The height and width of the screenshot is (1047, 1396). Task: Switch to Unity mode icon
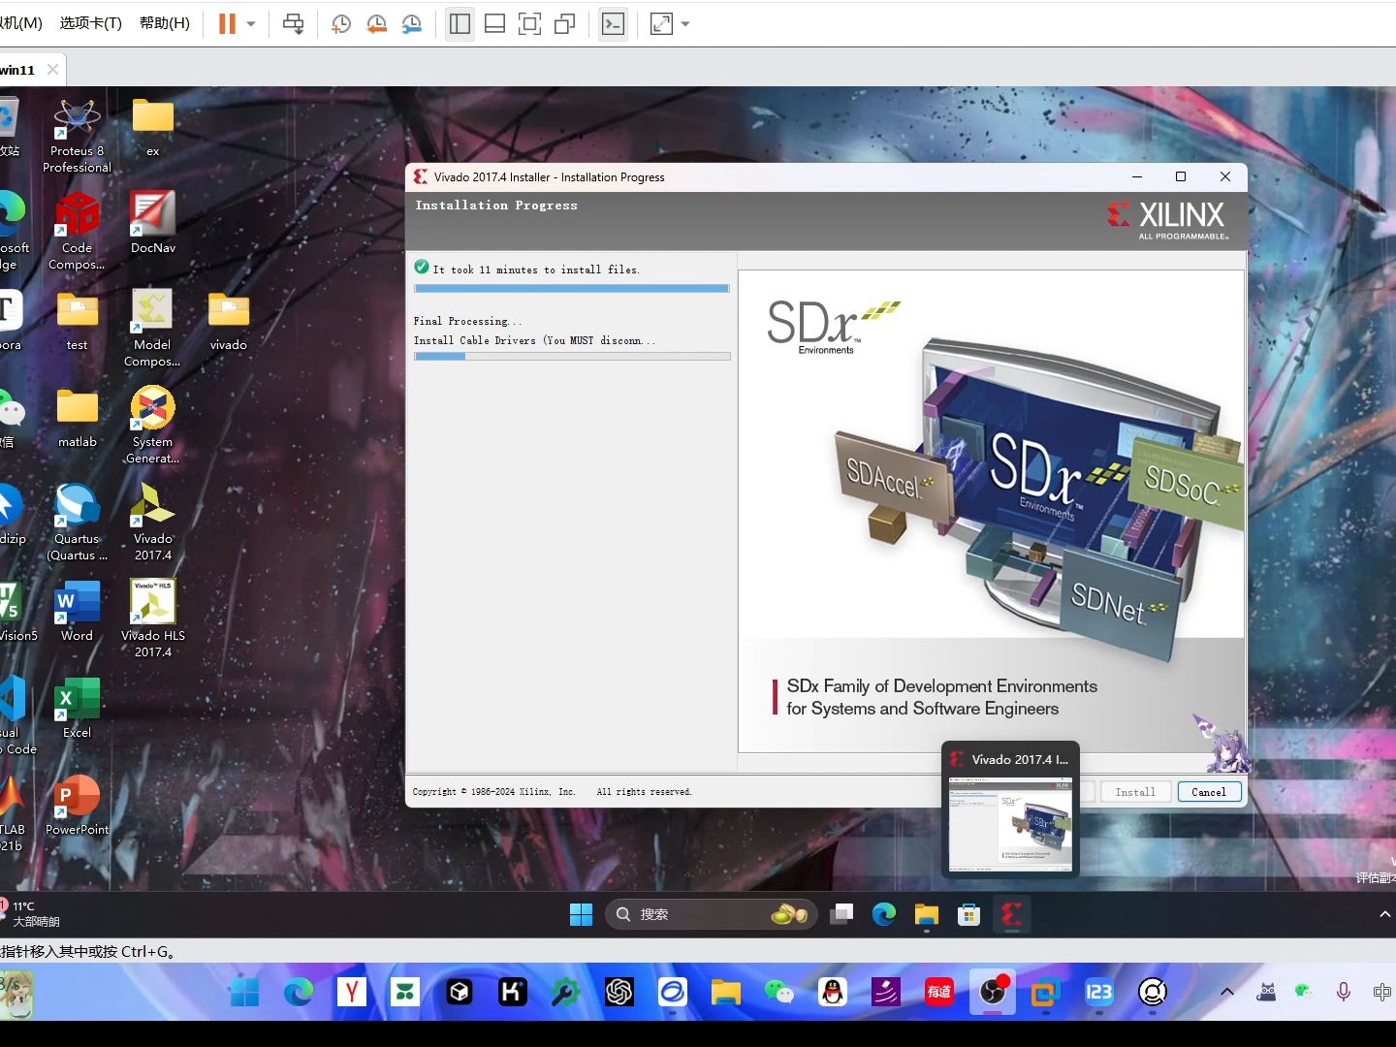pyautogui.click(x=564, y=23)
